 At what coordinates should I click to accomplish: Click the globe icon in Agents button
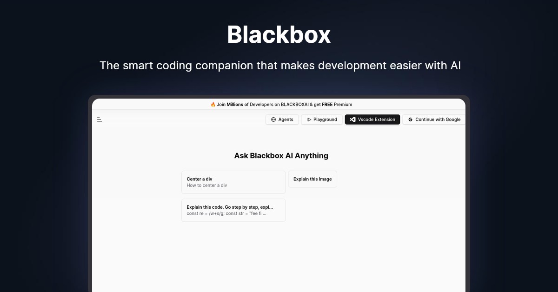click(273, 119)
